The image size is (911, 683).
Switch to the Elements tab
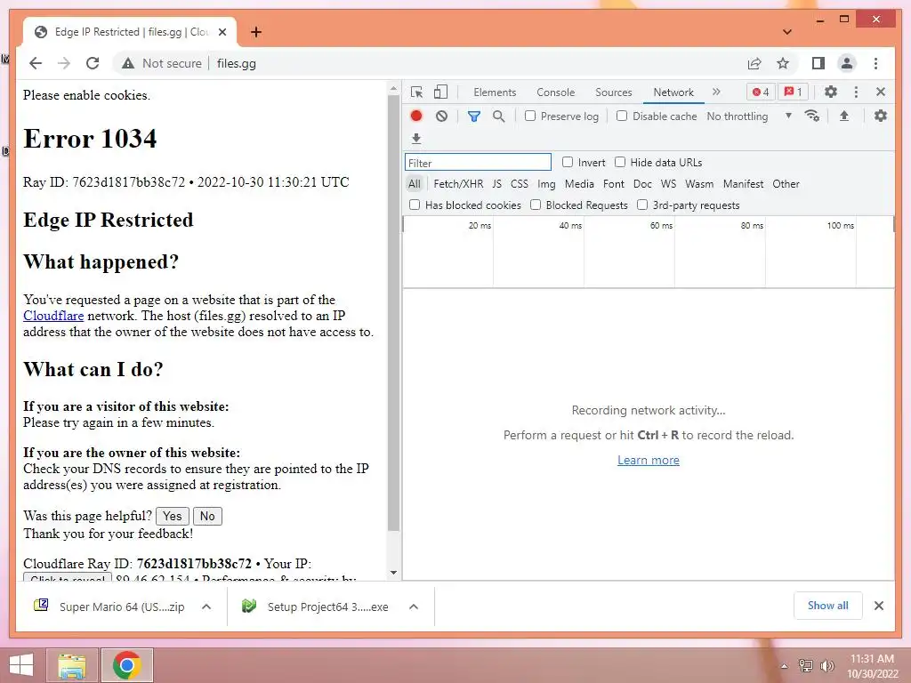tap(495, 92)
